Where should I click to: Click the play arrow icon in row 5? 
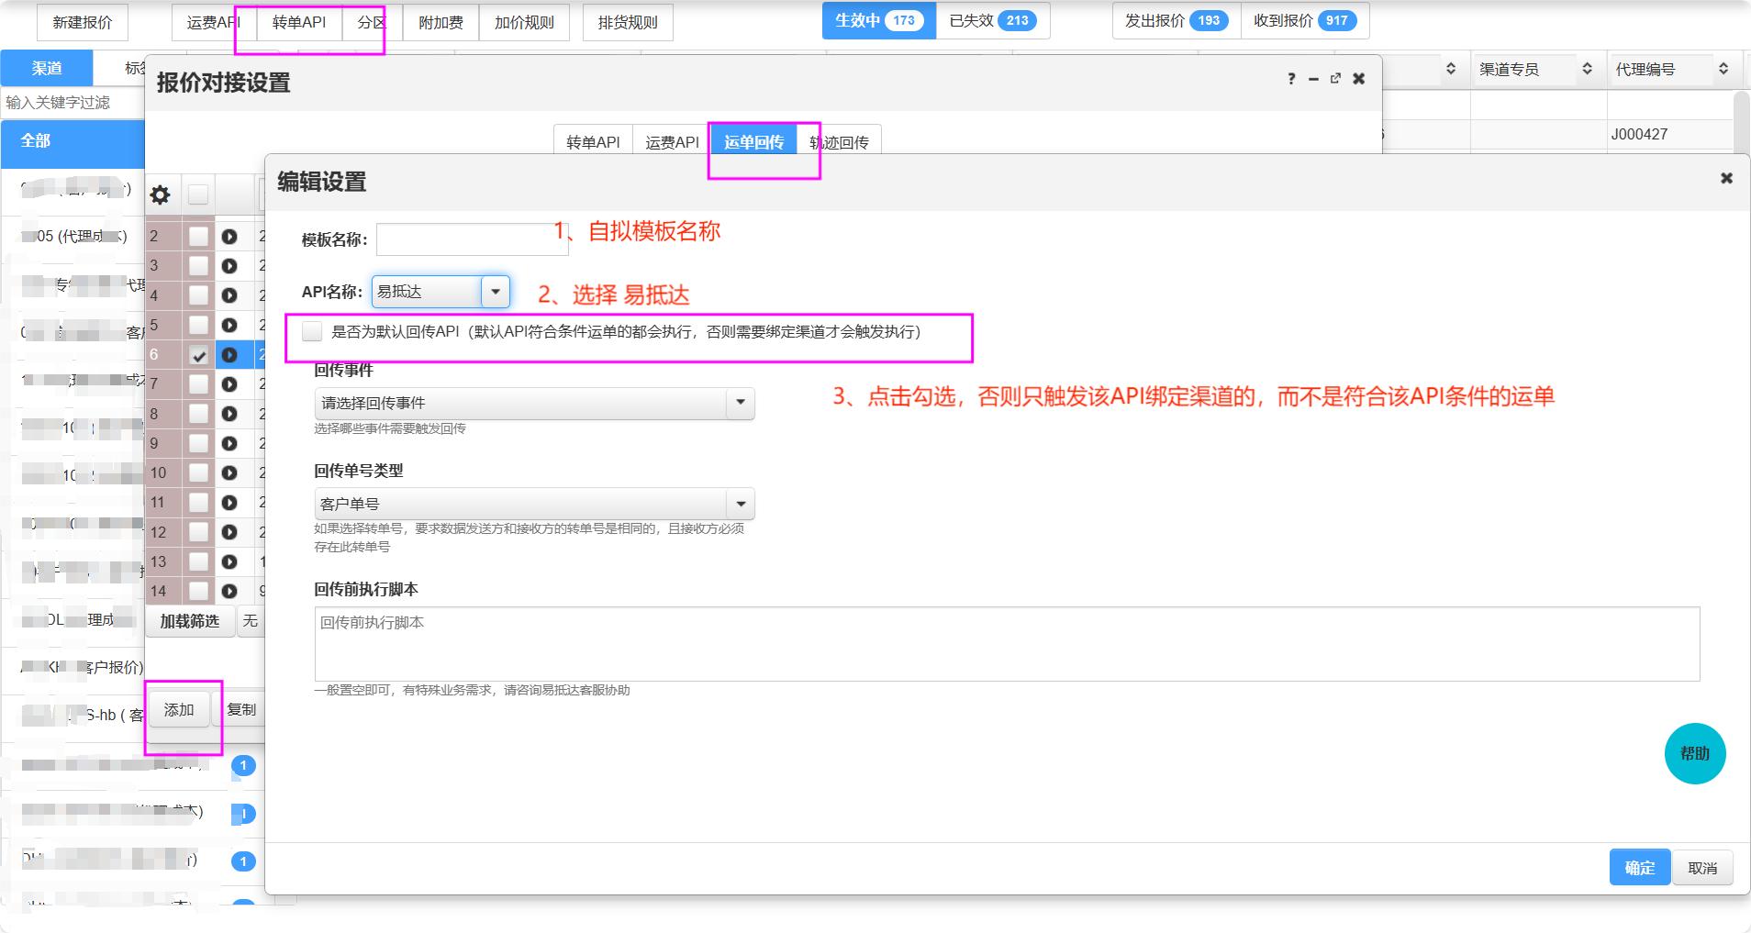click(229, 325)
